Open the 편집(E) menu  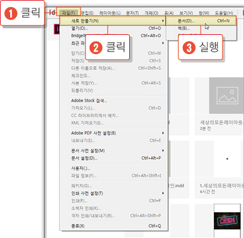87,13
